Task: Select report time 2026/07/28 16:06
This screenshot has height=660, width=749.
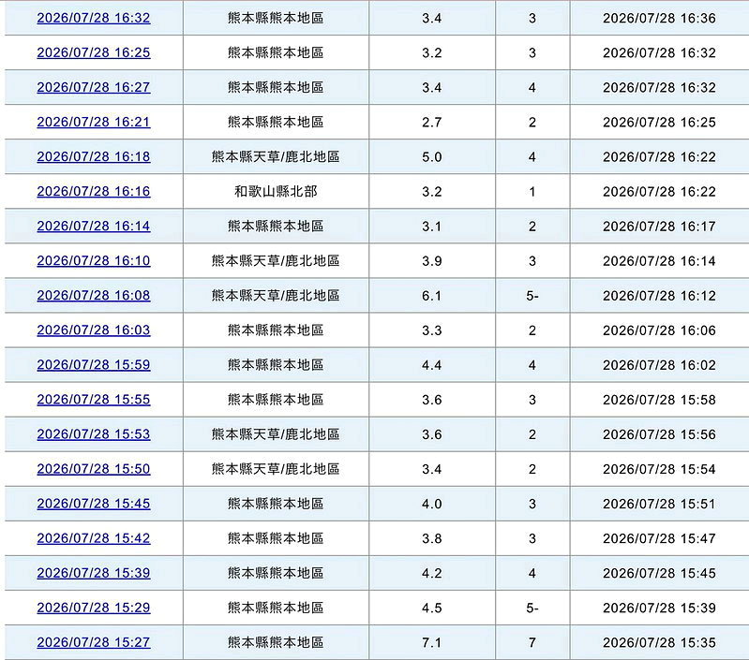Action: [x=659, y=330]
